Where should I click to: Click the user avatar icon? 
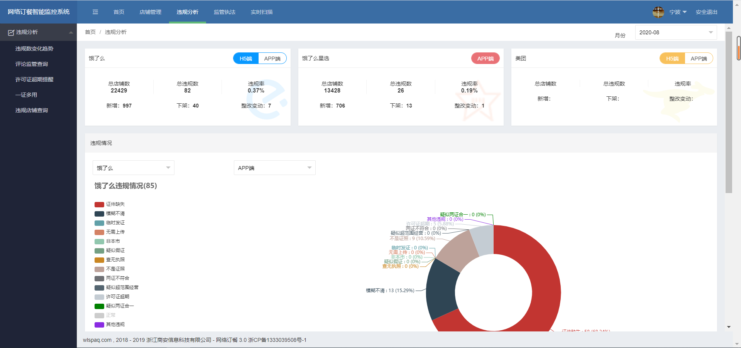click(658, 12)
